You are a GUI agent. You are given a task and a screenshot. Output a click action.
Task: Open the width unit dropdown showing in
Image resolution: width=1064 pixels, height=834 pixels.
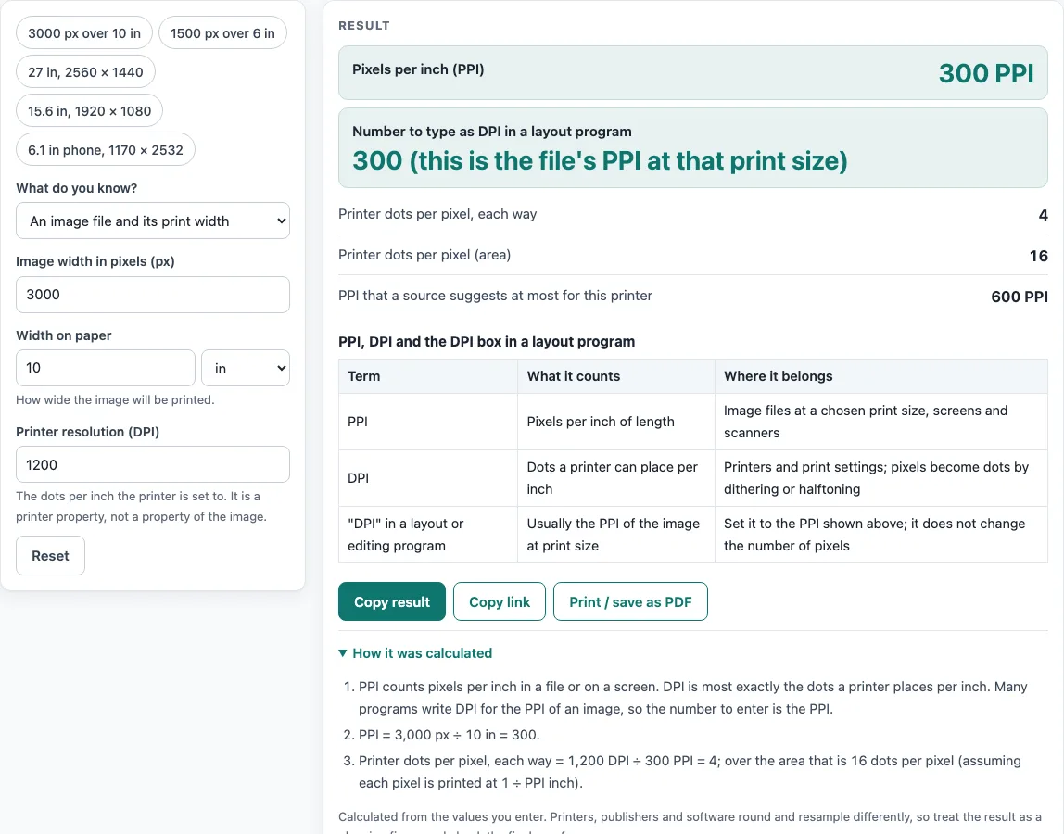246,368
